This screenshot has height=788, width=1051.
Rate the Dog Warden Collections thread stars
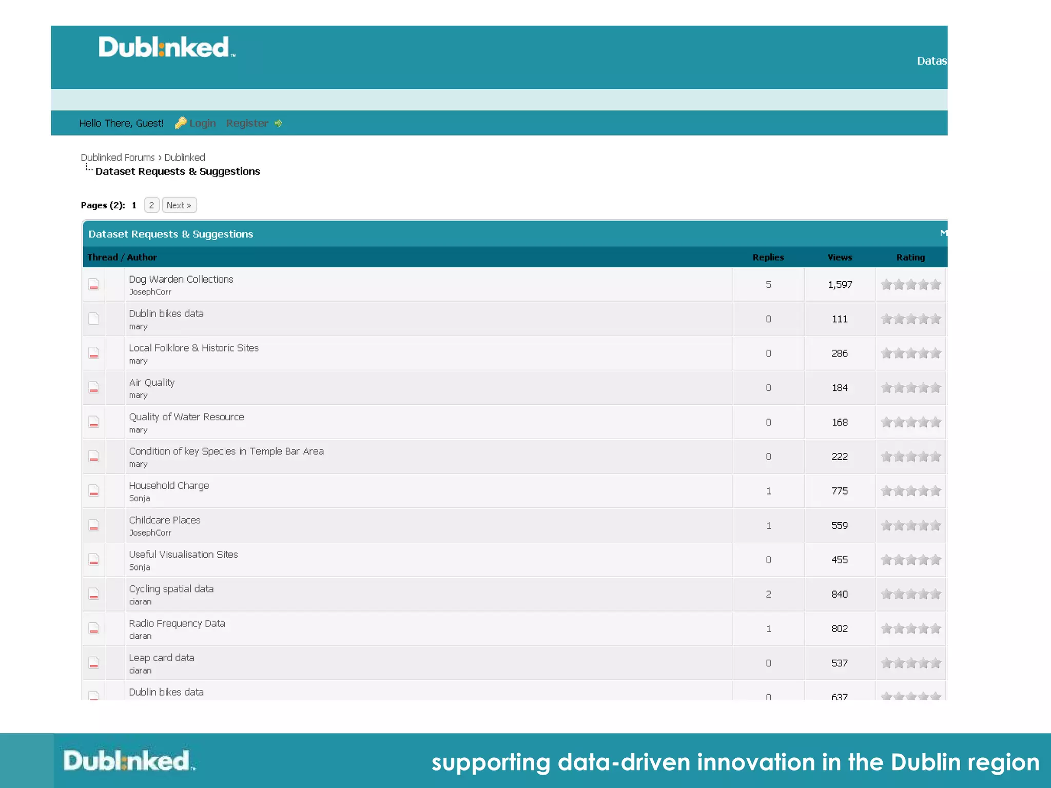[x=911, y=284]
